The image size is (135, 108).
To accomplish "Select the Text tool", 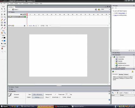I will [5, 14].
